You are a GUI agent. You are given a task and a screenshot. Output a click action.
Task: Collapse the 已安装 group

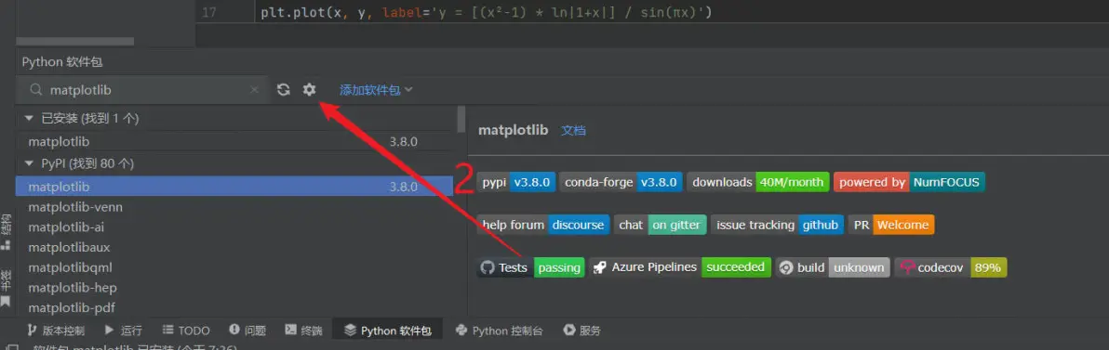click(29, 118)
